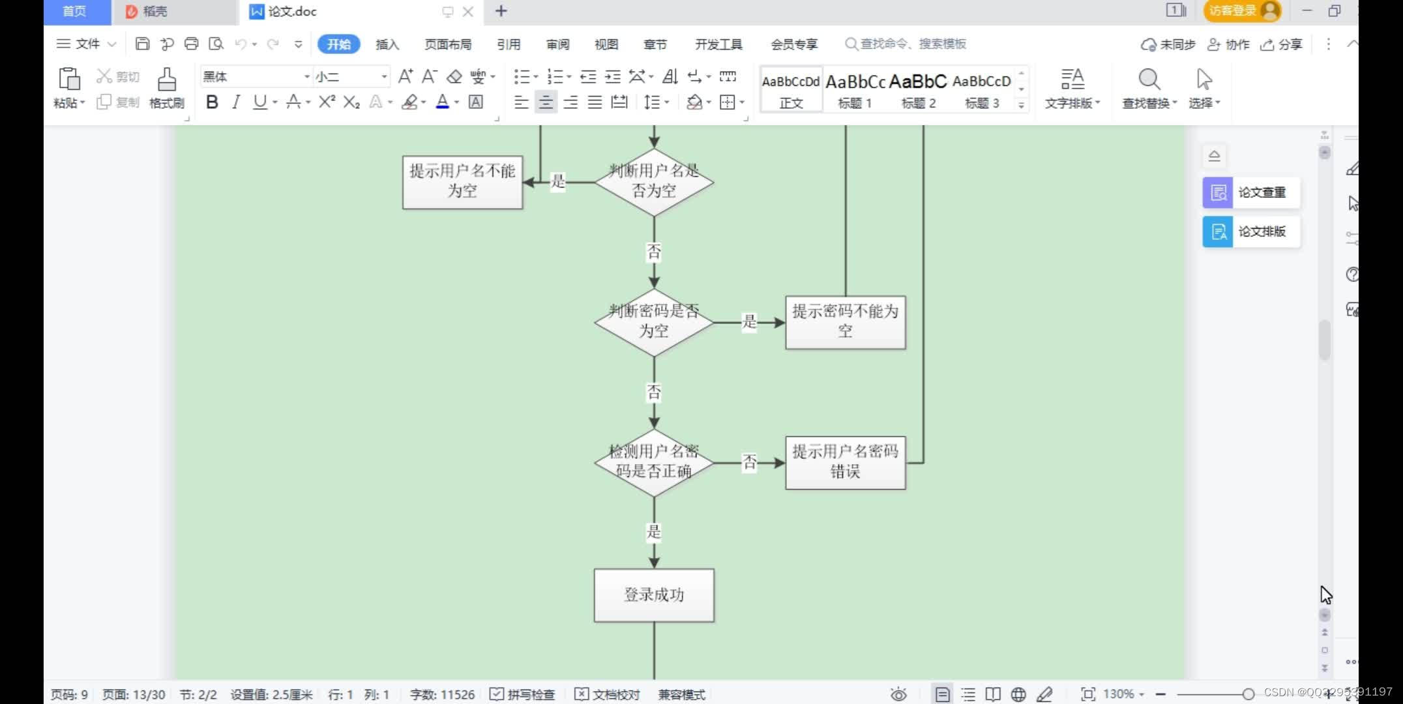Toggle spell check in status bar
Viewport: 1403px width, 704px height.
[522, 694]
